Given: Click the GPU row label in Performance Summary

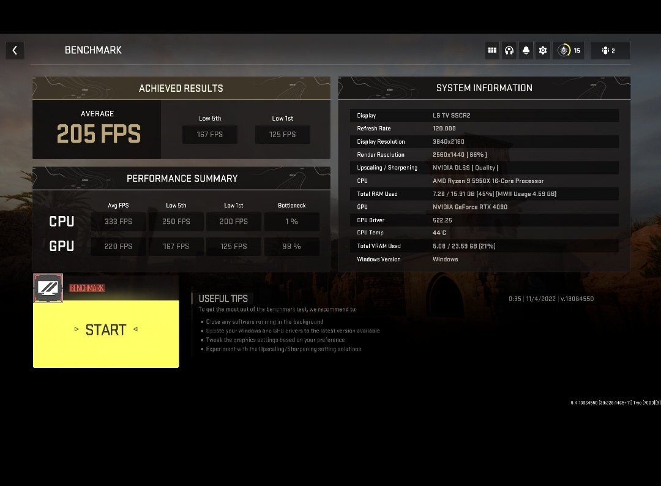Looking at the screenshot, I should 62,246.
